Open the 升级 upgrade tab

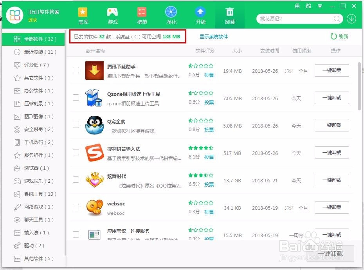pos(200,16)
